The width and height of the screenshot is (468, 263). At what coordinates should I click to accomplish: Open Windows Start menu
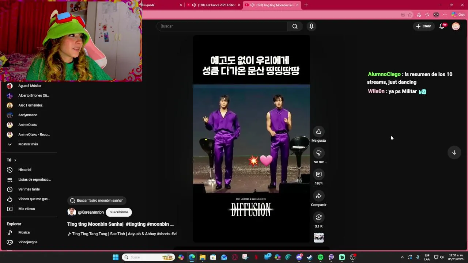(116, 257)
